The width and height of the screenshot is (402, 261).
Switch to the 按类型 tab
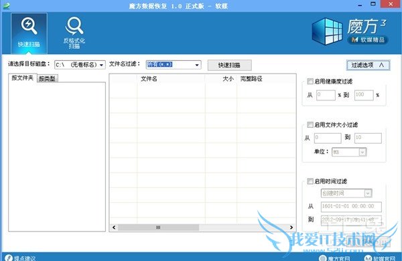tap(48, 78)
